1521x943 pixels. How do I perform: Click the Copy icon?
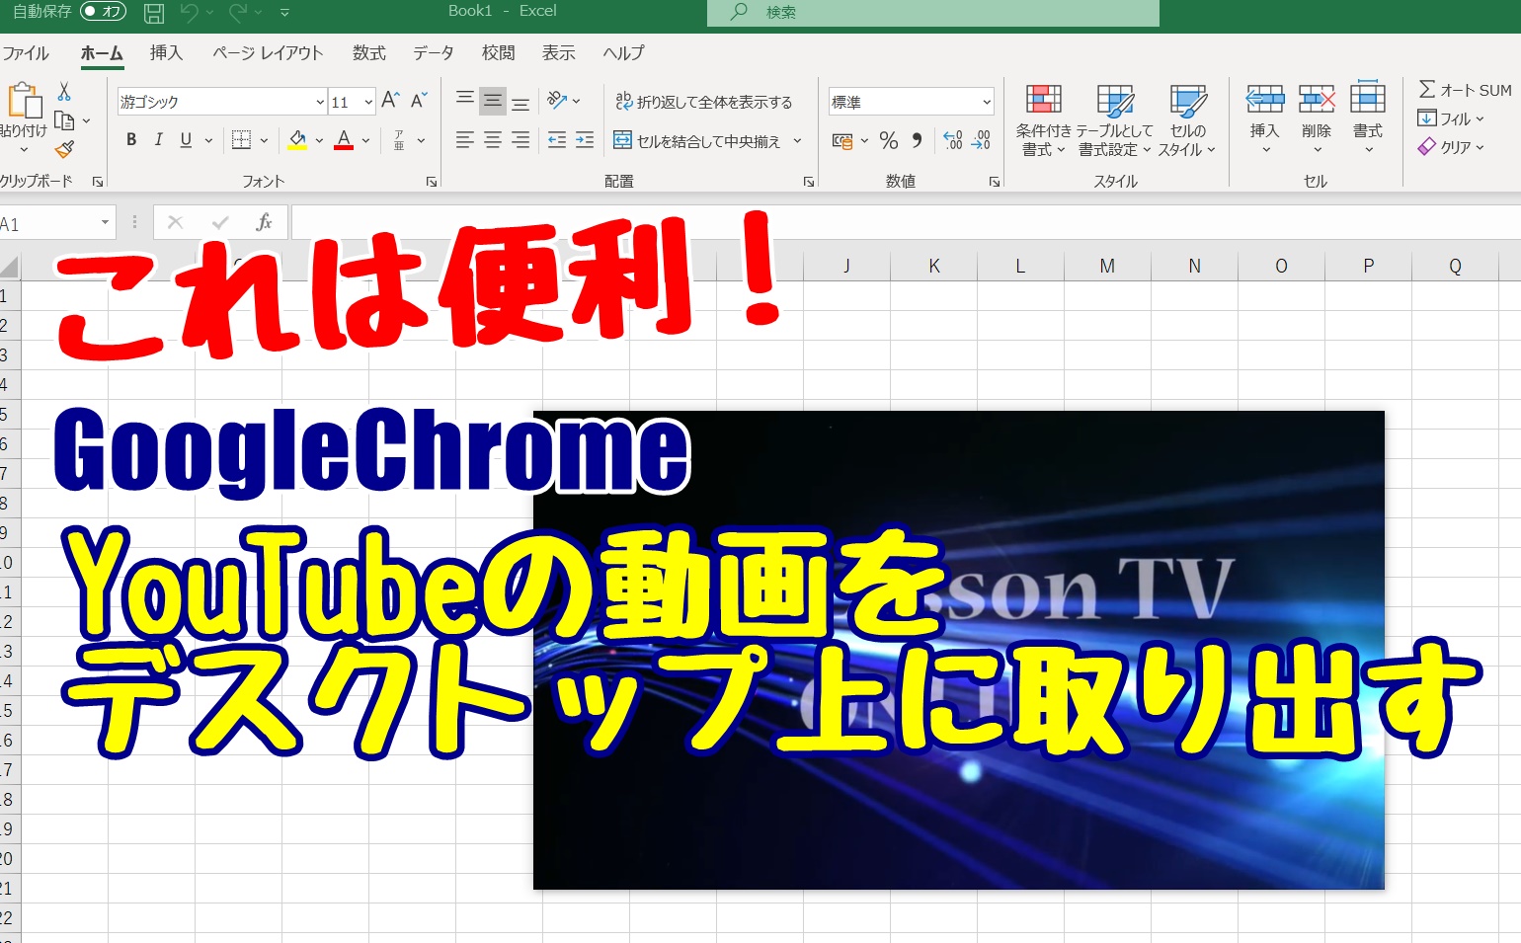pos(64,120)
